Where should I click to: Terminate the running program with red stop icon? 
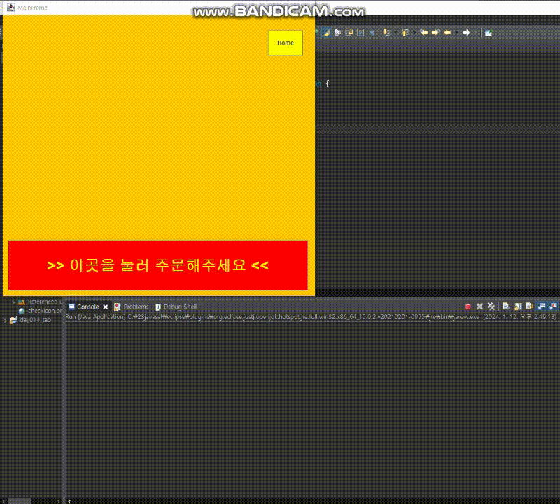click(468, 307)
